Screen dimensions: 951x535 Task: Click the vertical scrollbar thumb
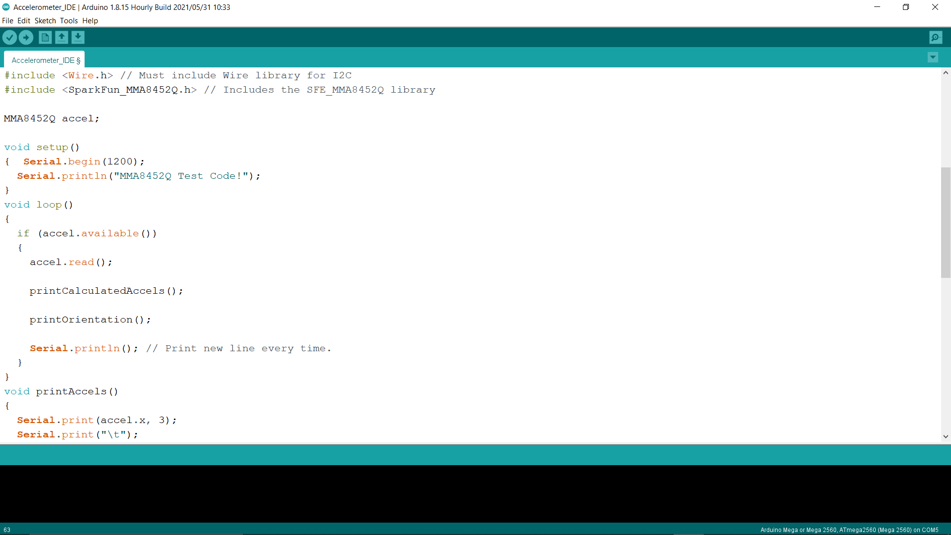click(946, 223)
